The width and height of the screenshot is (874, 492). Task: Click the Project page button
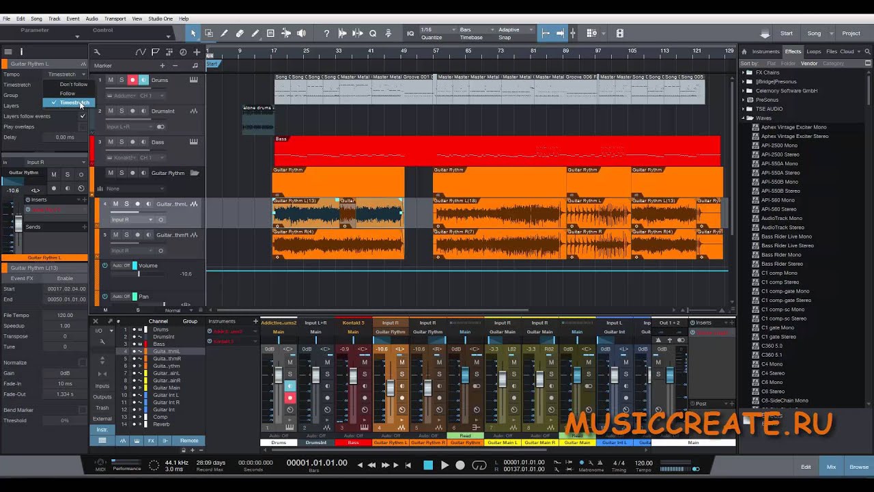(x=851, y=33)
